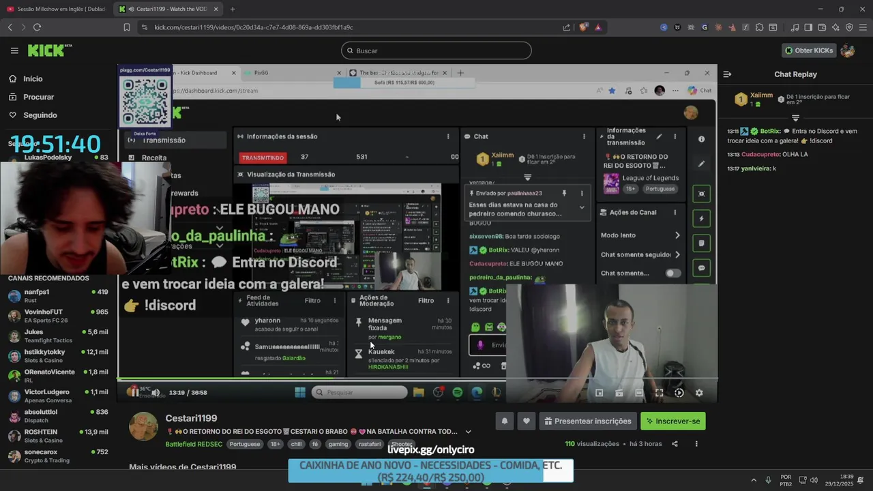Open Ações do Canal three-dot menu
Viewport: 873px width, 491px height.
pos(675,212)
